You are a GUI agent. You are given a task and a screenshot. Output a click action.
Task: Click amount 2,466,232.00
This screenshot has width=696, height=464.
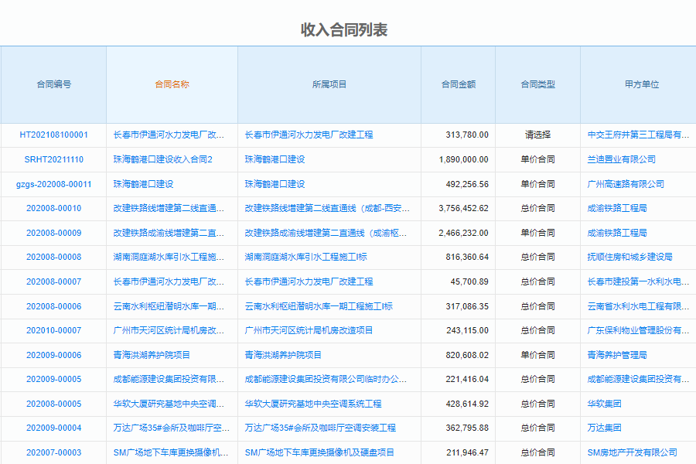(x=464, y=233)
